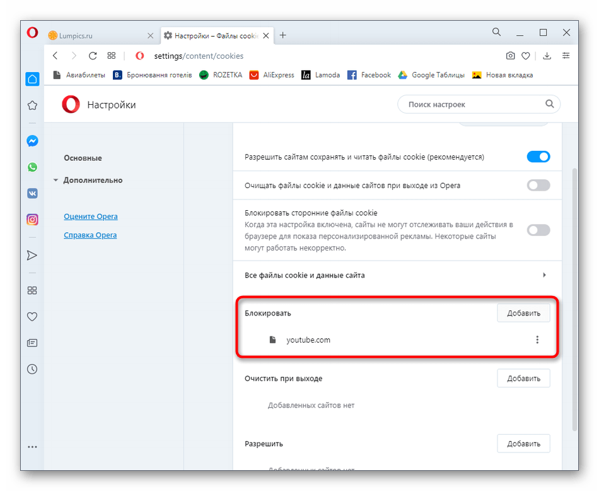Open Lamoda bookmark
The width and height of the screenshot is (599, 491).
321,75
